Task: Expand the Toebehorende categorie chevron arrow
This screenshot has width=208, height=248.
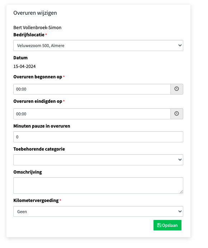Action: tap(180, 160)
